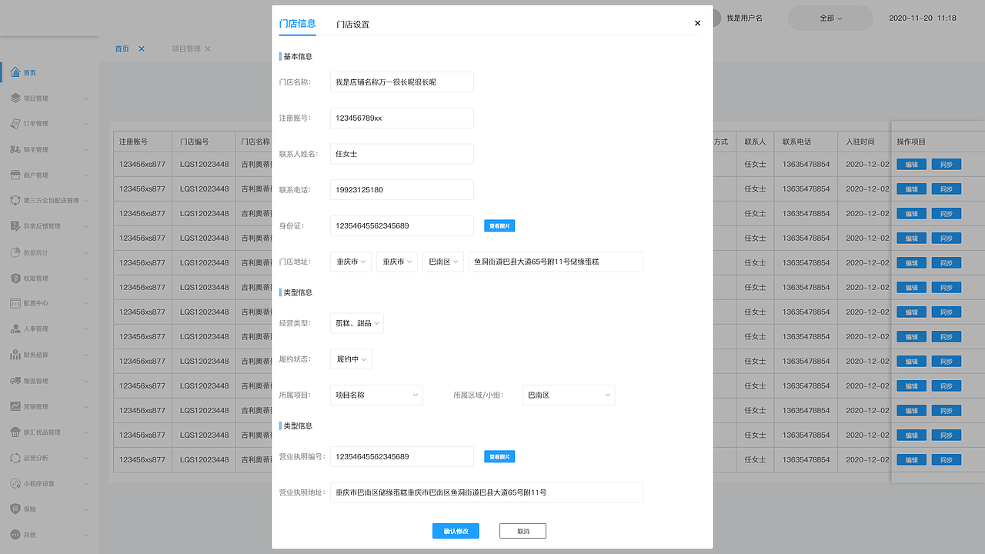Image resolution: width=985 pixels, height=554 pixels.
Task: Click the 人事管理 person icon in sidebar
Action: pyautogui.click(x=15, y=329)
